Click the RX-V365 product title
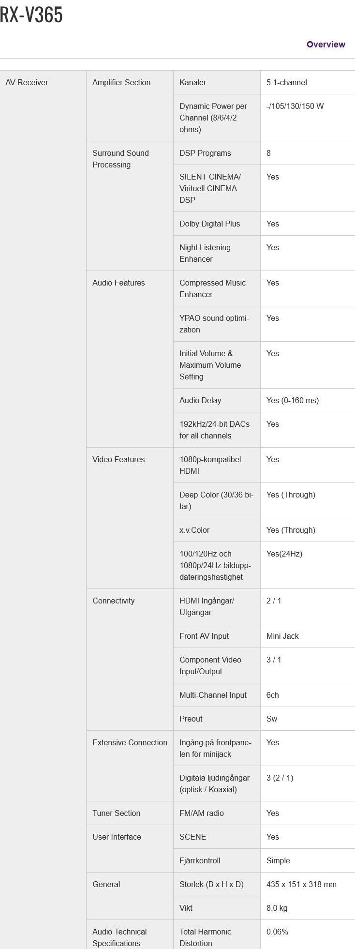 (31, 15)
